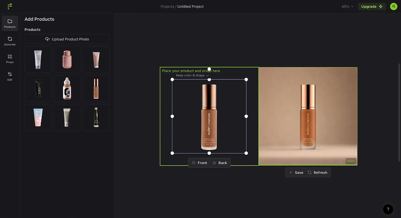Click the bottom-left resize handle of selection

tap(172, 153)
